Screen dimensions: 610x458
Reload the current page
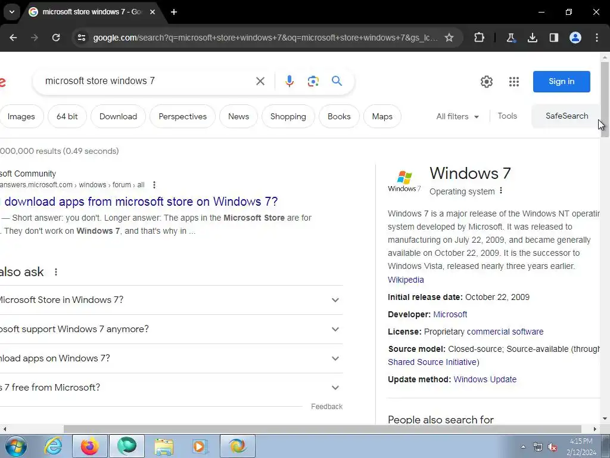[x=56, y=38]
